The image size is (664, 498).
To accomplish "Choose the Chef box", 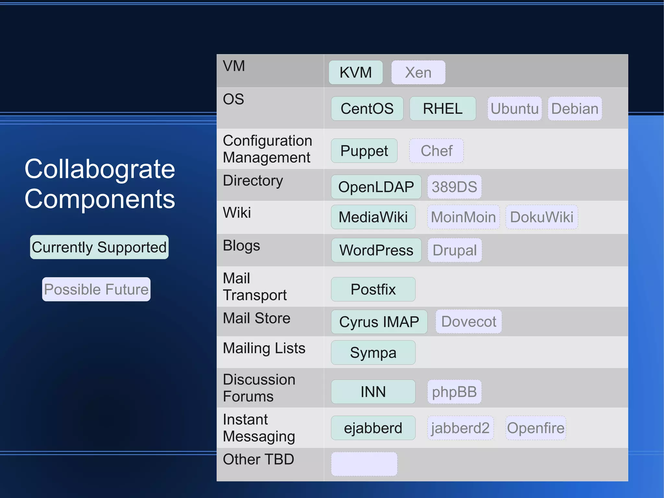I will (x=436, y=151).
